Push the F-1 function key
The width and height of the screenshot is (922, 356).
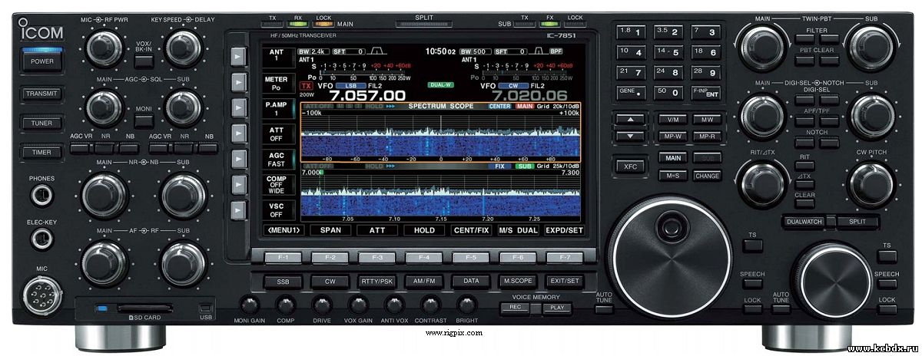pyautogui.click(x=284, y=257)
